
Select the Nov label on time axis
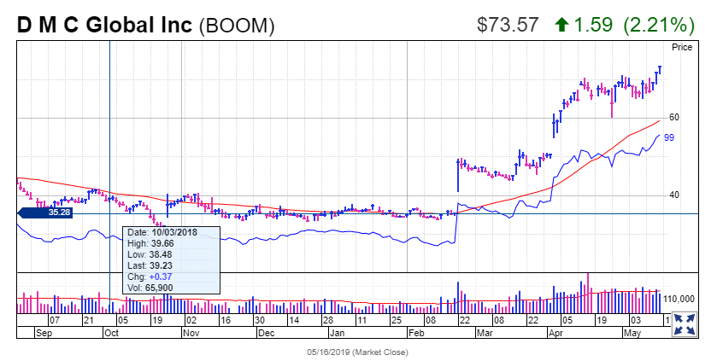(191, 332)
